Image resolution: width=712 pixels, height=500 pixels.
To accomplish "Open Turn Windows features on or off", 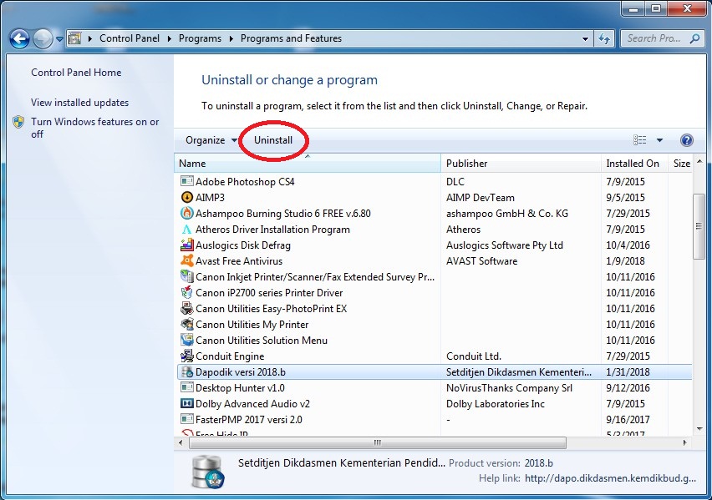I will [95, 128].
